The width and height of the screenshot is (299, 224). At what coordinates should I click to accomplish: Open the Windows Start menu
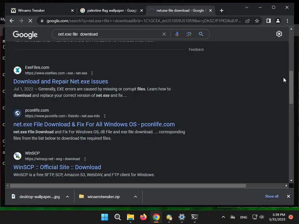(x=105, y=217)
